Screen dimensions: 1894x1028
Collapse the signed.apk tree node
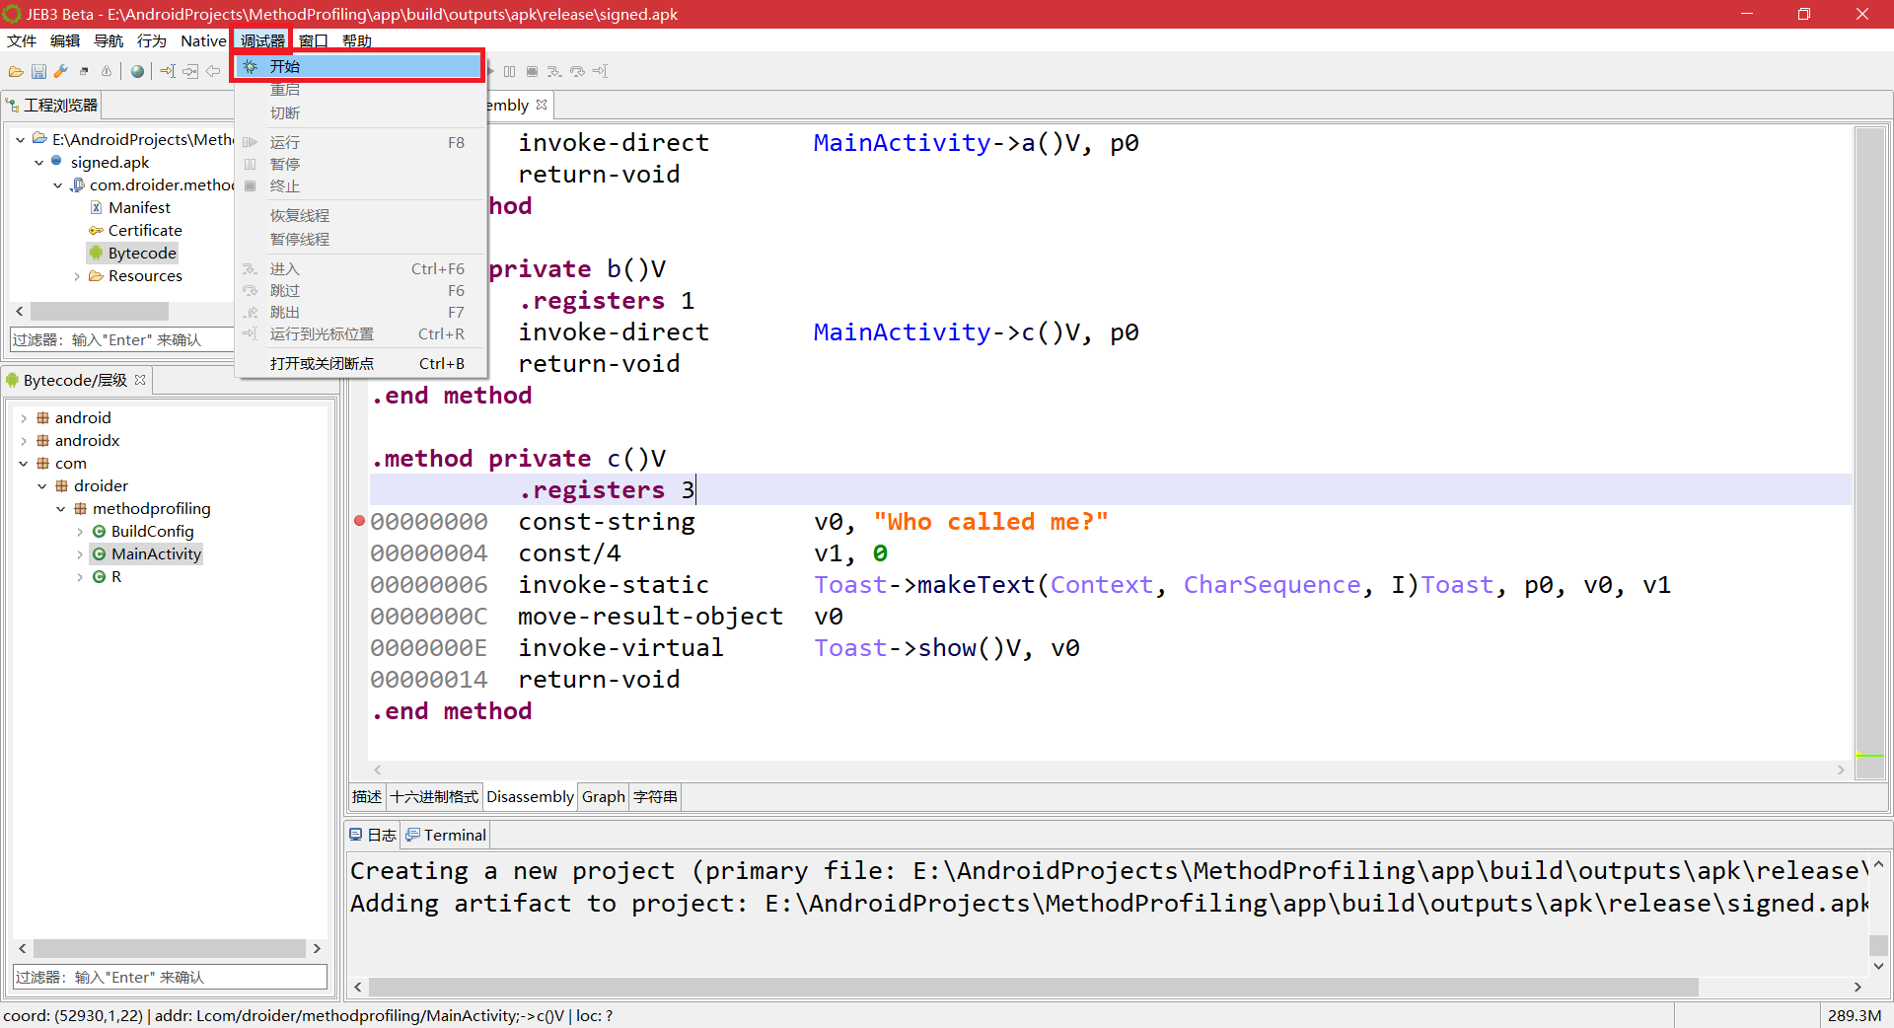click(38, 162)
